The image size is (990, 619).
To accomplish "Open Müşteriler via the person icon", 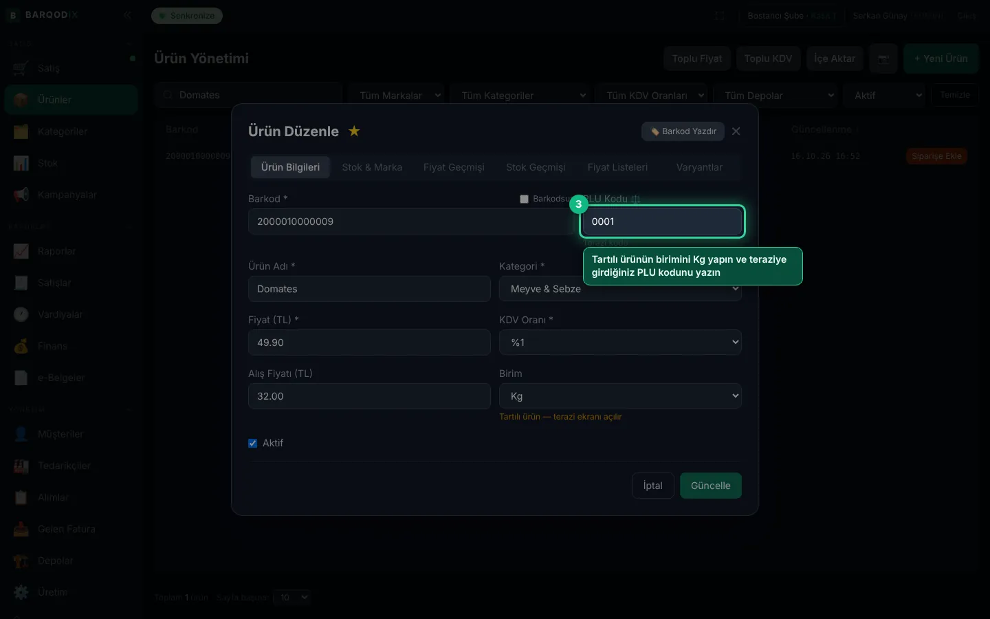I will pyautogui.click(x=21, y=434).
